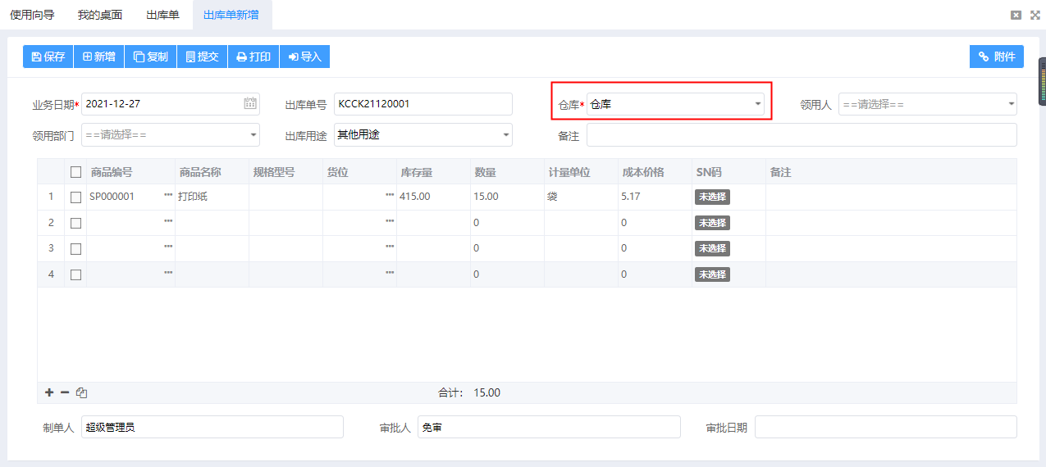Click the 审批日期 input field
This screenshot has width=1046, height=467.
[886, 427]
